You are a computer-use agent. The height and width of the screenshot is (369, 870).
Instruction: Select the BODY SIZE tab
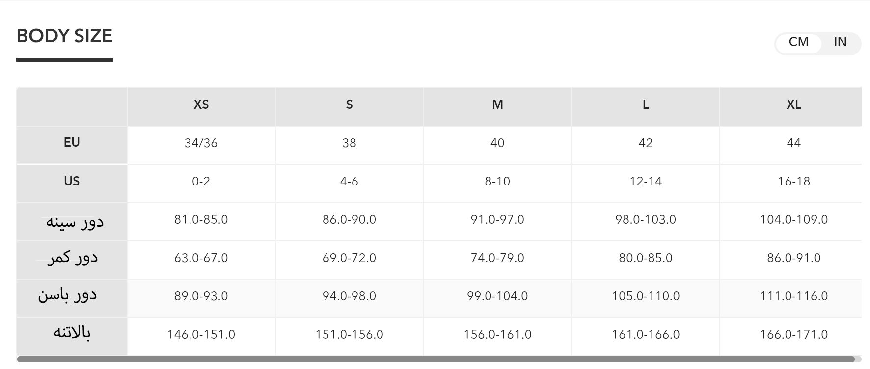click(64, 36)
